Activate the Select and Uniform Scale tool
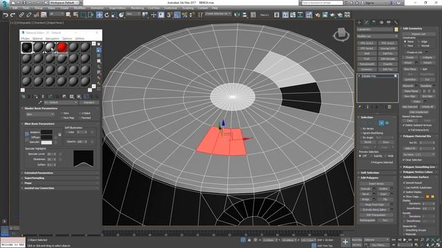 coord(114,15)
